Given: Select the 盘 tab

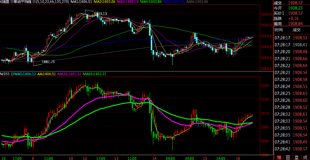Looking at the screenshot, I should pos(296,157).
